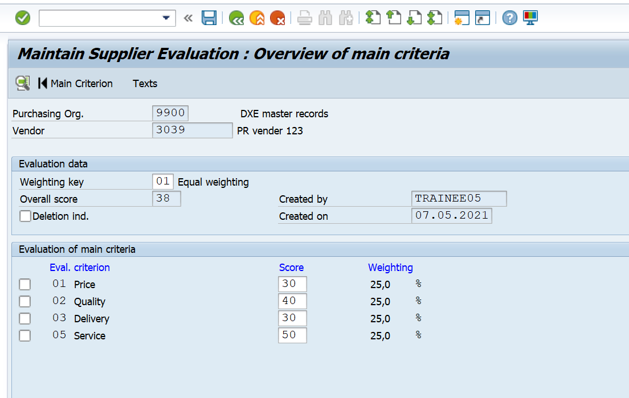Toggle the Deletion ind. checkbox

25,216
